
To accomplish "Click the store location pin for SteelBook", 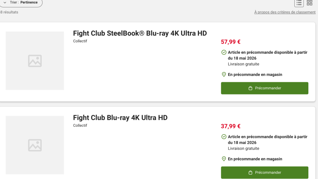I will coord(224,74).
